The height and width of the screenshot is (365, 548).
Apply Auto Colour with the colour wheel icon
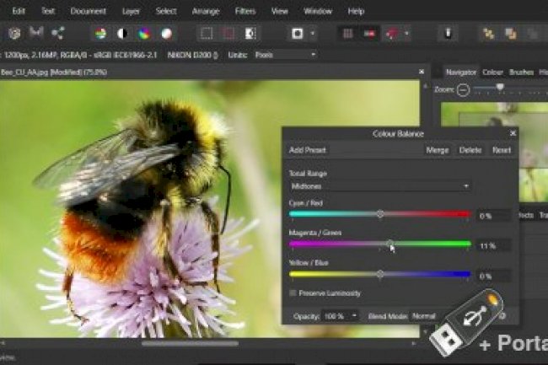pyautogui.click(x=144, y=34)
